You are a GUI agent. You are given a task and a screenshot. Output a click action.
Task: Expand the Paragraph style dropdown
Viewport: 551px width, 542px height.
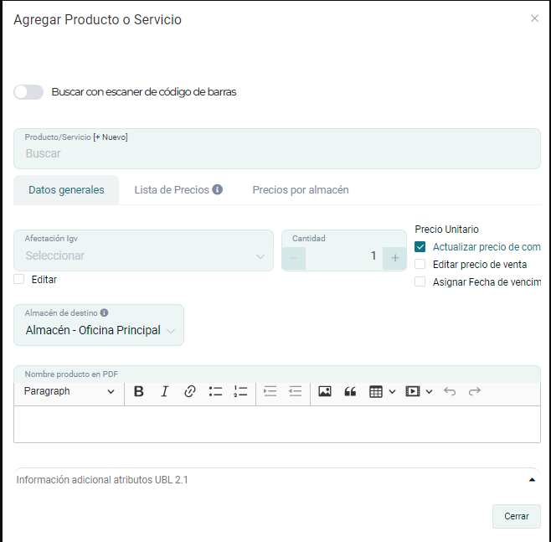coord(70,391)
